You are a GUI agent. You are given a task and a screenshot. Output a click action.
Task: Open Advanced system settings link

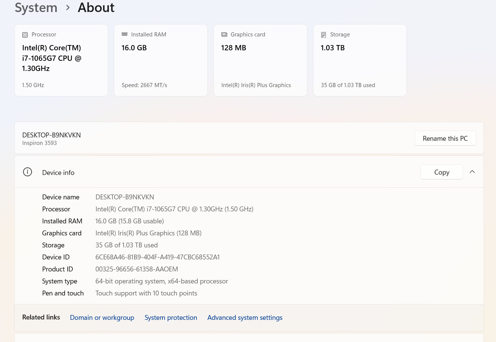click(x=245, y=318)
